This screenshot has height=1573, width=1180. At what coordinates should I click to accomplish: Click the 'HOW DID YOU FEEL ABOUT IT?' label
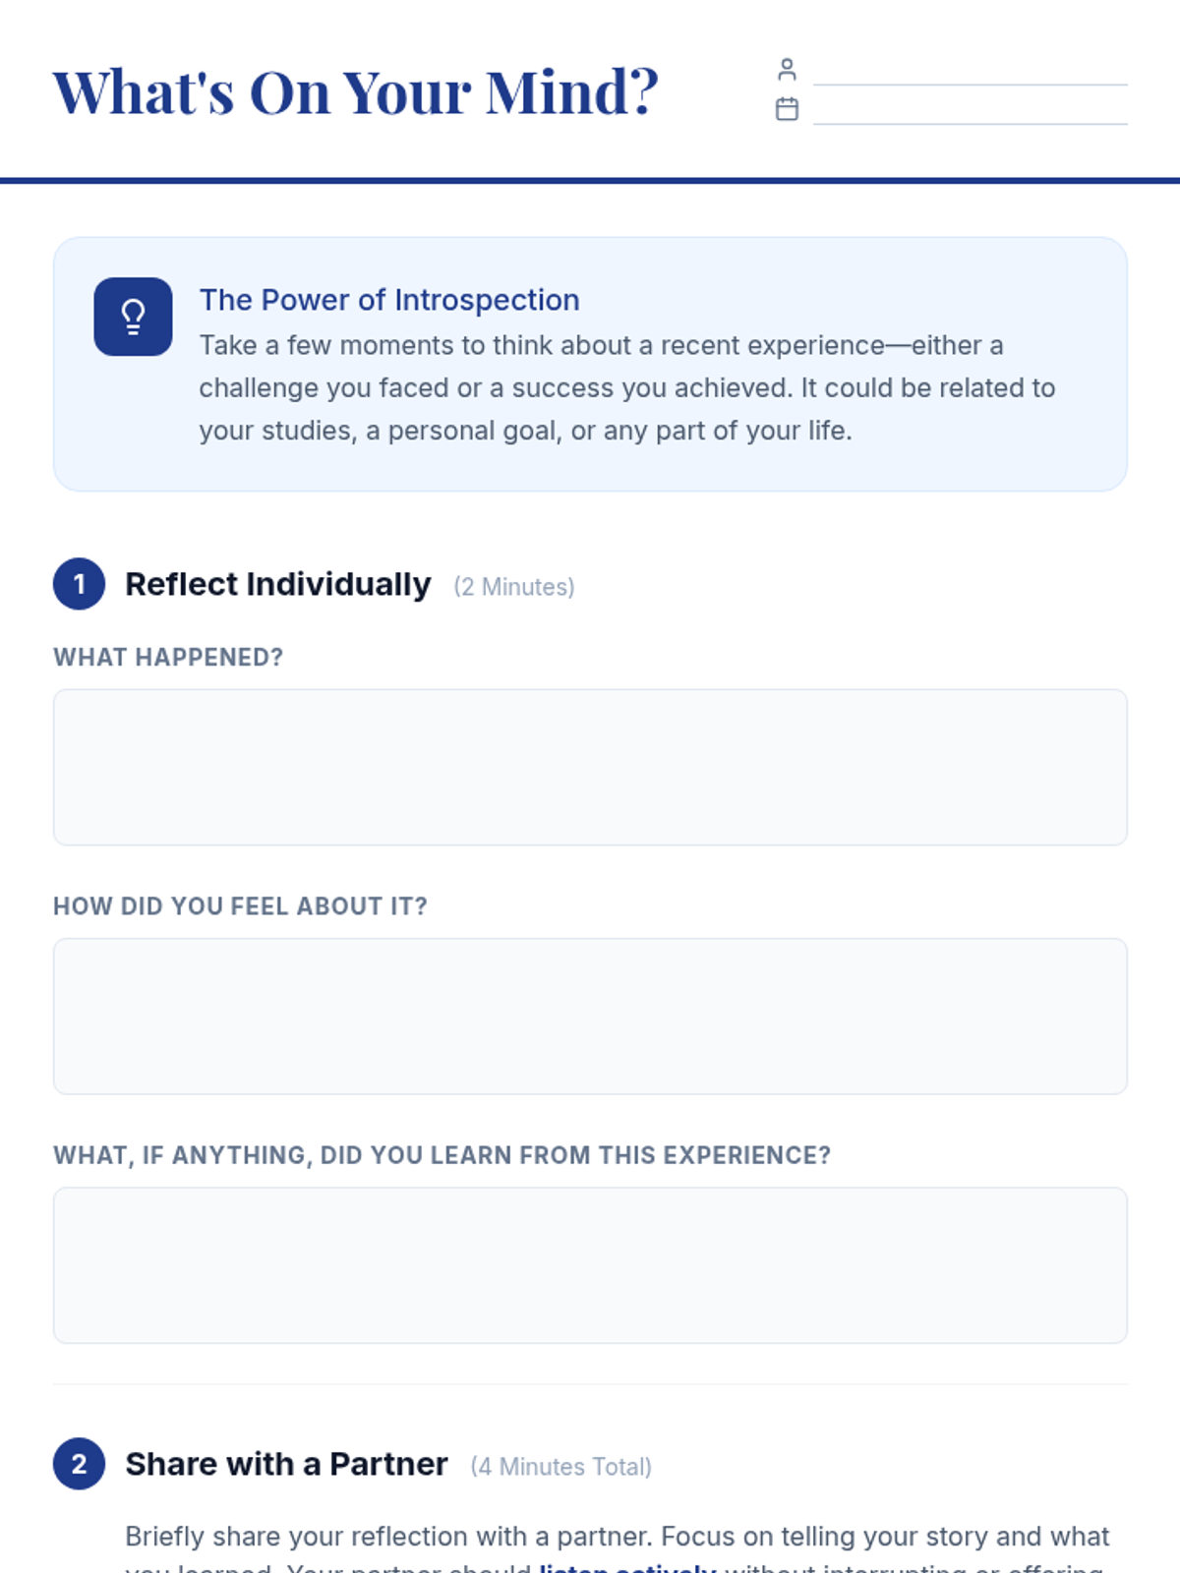tap(240, 906)
